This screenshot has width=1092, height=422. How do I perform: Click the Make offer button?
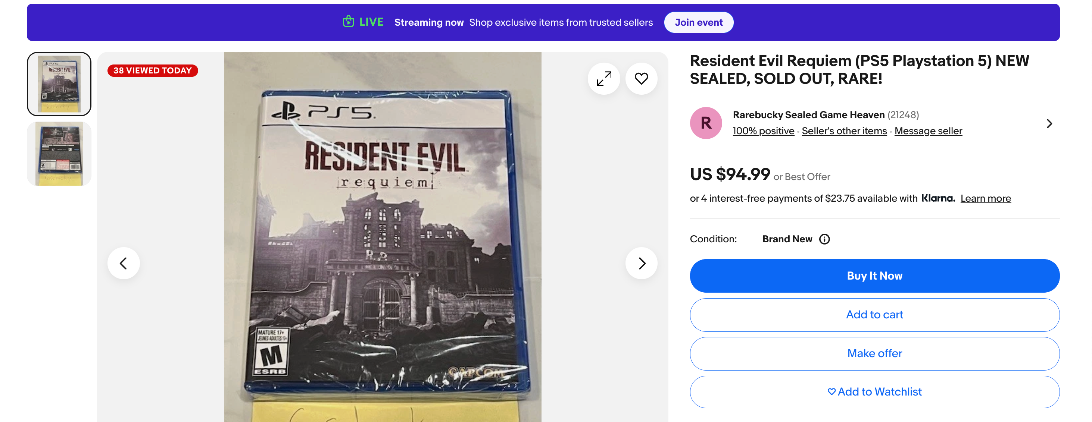click(x=874, y=353)
